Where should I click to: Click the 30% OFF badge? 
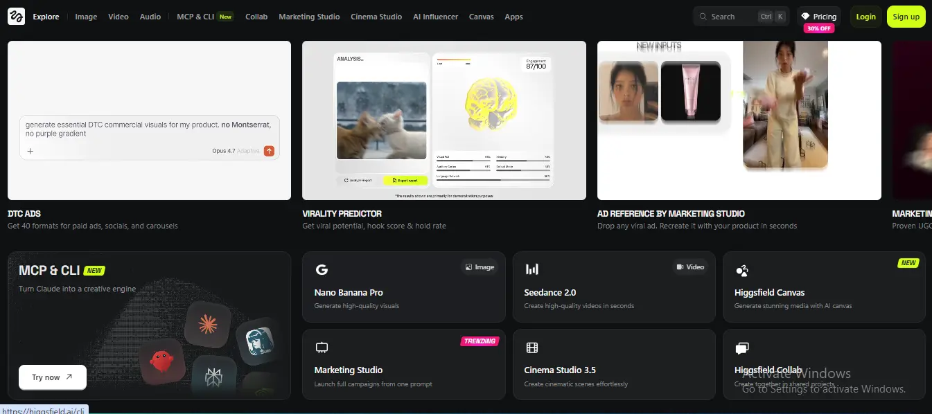tap(819, 28)
